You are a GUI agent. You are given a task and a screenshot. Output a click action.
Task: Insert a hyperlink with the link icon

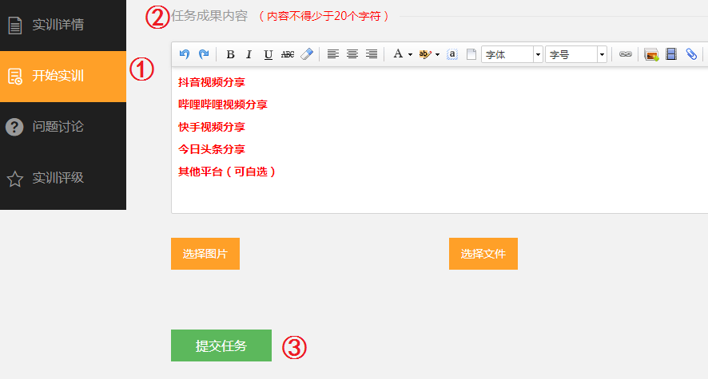click(x=626, y=54)
